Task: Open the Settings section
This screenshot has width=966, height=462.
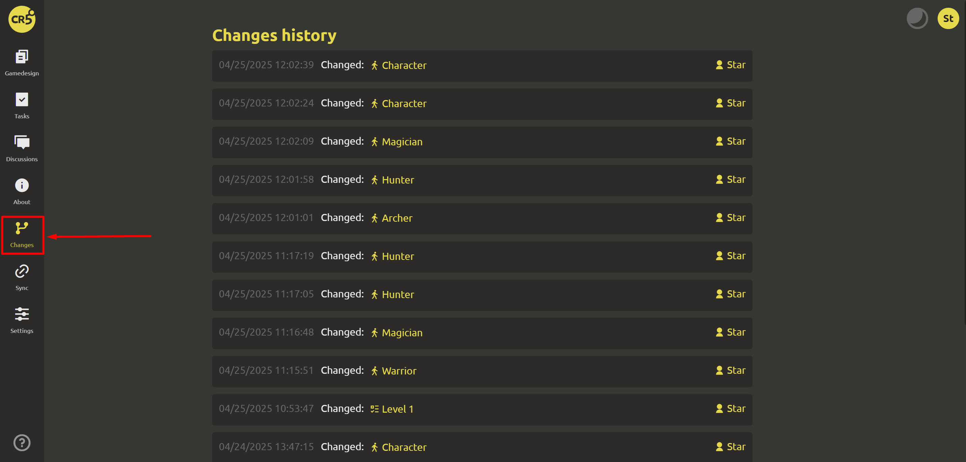Action: 22,320
